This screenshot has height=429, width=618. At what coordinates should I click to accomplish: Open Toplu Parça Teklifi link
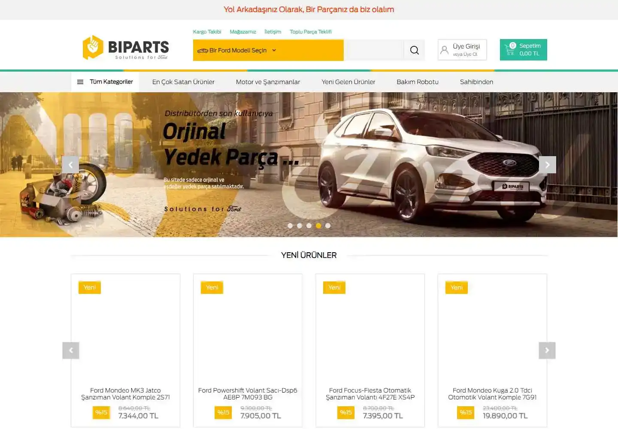tap(310, 32)
